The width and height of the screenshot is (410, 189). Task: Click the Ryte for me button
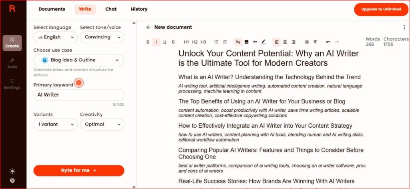pos(79,171)
